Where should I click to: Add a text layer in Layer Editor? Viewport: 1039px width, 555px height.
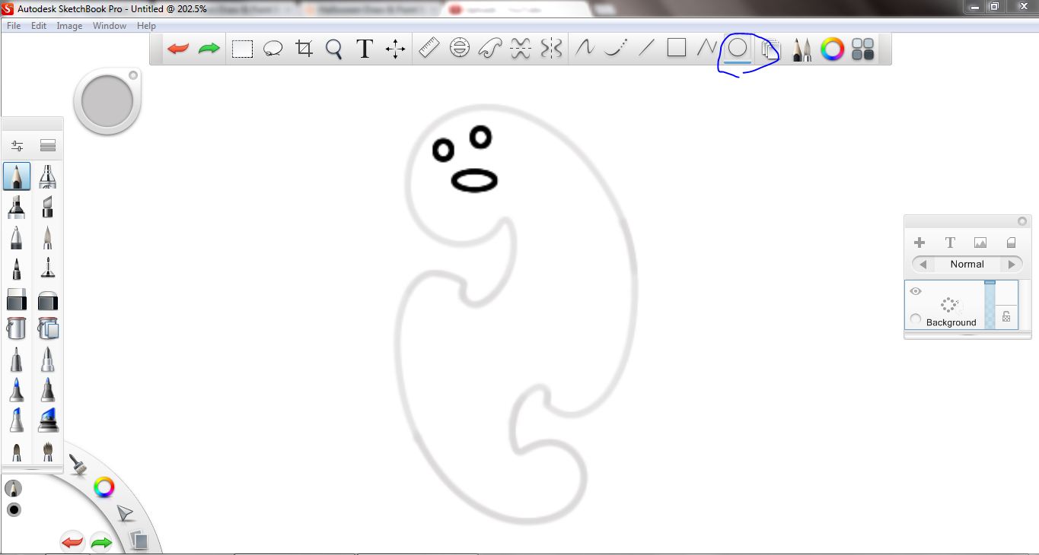tap(950, 243)
